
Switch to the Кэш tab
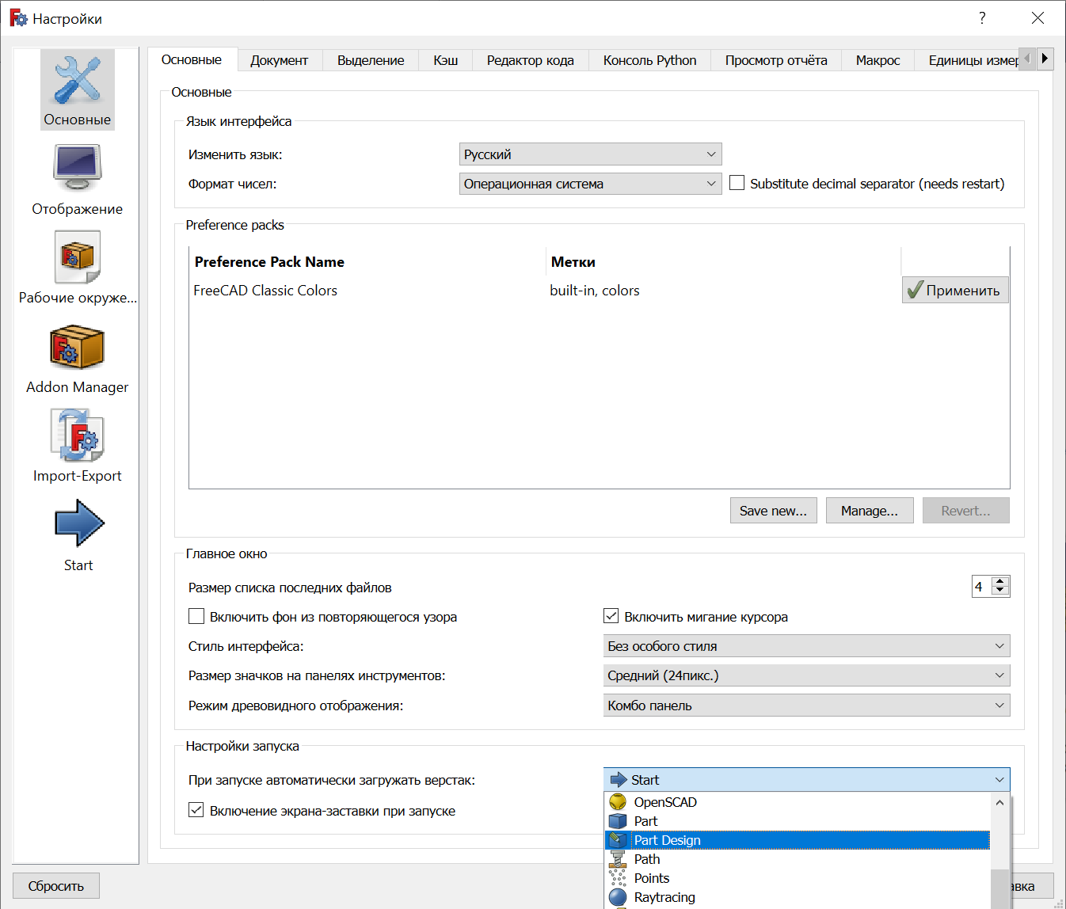tap(446, 60)
